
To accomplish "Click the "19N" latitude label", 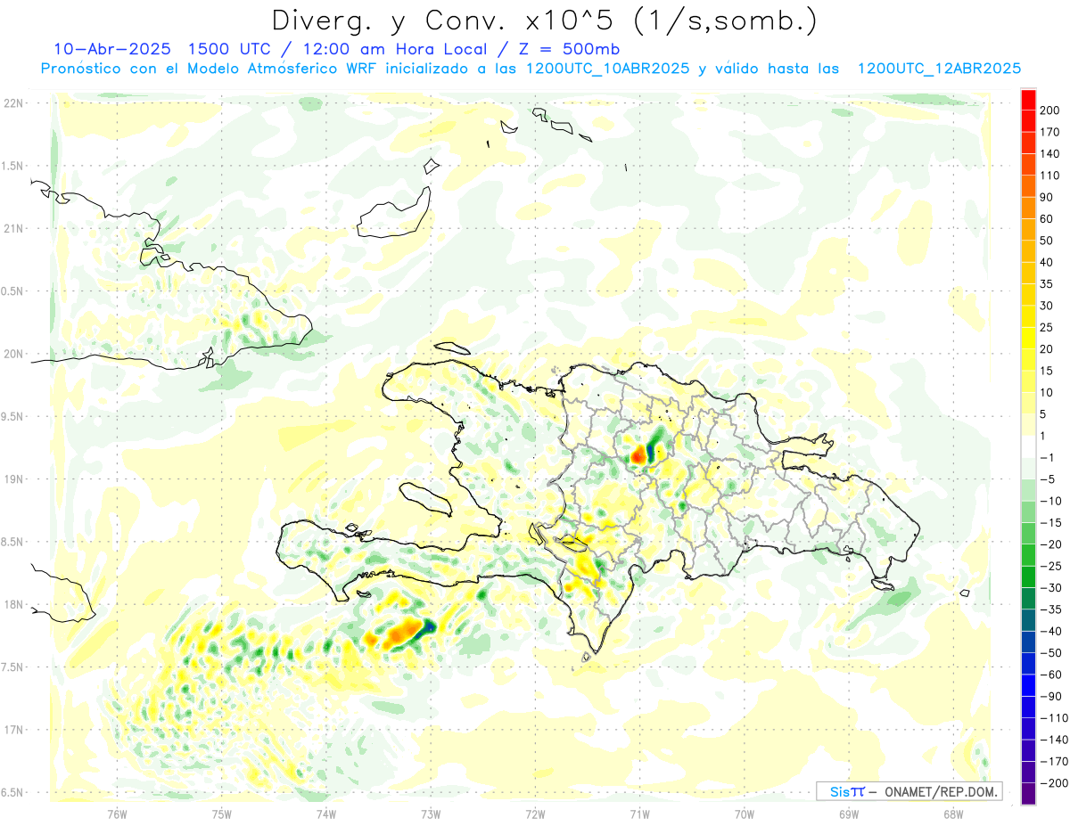I will click(12, 478).
